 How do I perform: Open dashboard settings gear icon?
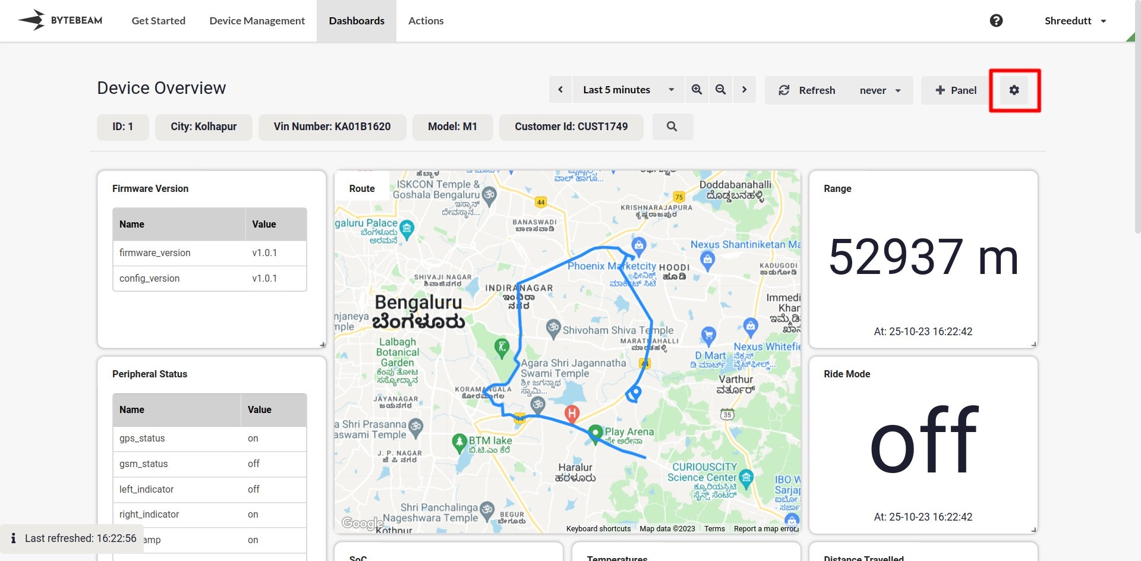pyautogui.click(x=1014, y=90)
